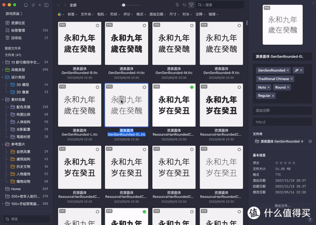Image resolution: width=316 pixels, height=225 pixels.
Task: Open 资源社区 in the sidebar
Action: click(x=18, y=23)
